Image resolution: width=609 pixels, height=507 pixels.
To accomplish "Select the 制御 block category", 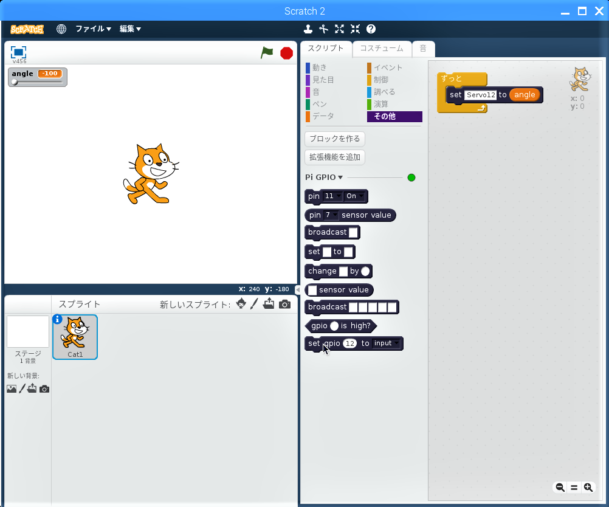I will click(x=381, y=80).
